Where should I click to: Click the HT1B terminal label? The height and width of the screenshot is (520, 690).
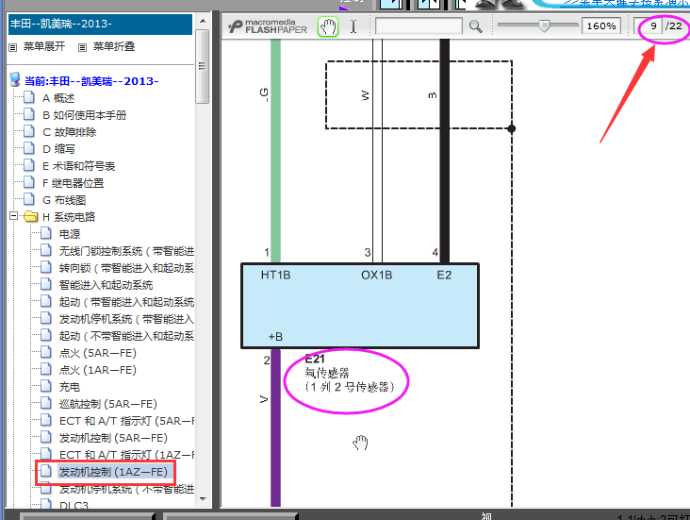coord(275,275)
